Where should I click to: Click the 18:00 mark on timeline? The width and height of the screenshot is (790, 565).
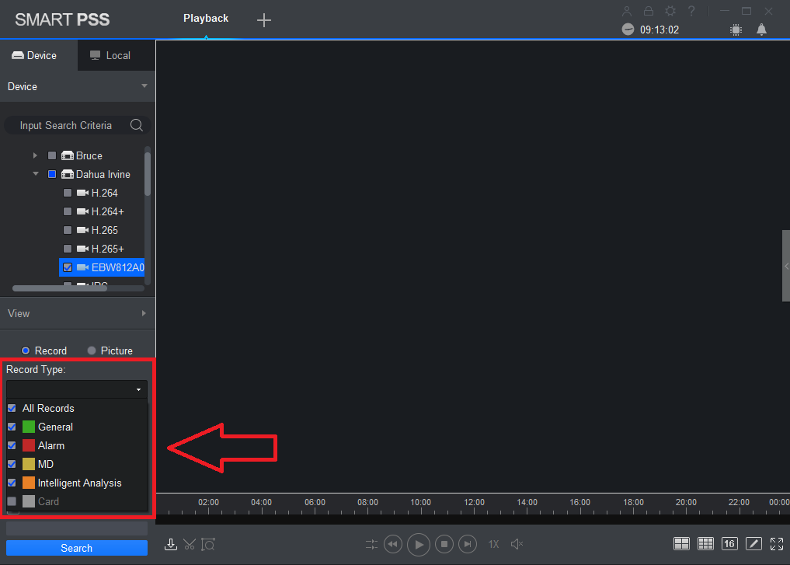coord(633,502)
